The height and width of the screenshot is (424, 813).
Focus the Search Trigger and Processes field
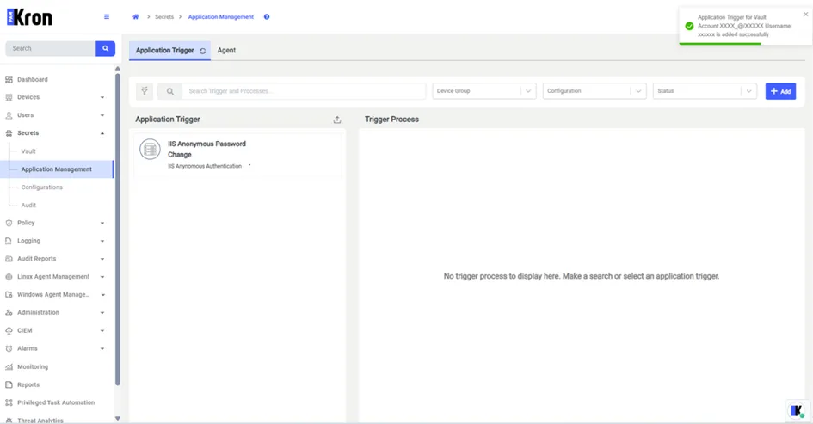pos(304,91)
